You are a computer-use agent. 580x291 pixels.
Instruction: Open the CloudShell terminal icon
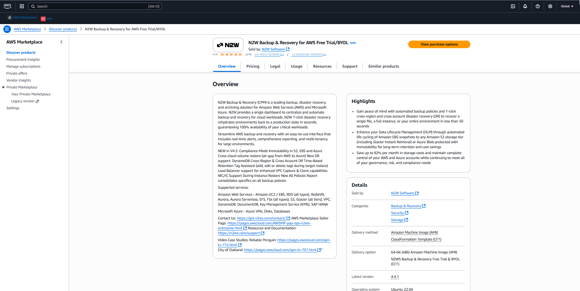[513, 6]
